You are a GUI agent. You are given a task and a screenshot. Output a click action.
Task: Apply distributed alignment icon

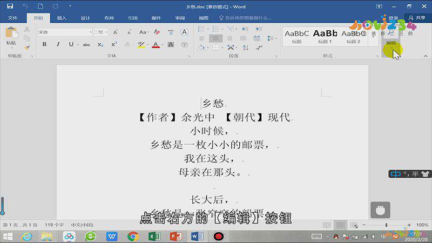[257, 38]
